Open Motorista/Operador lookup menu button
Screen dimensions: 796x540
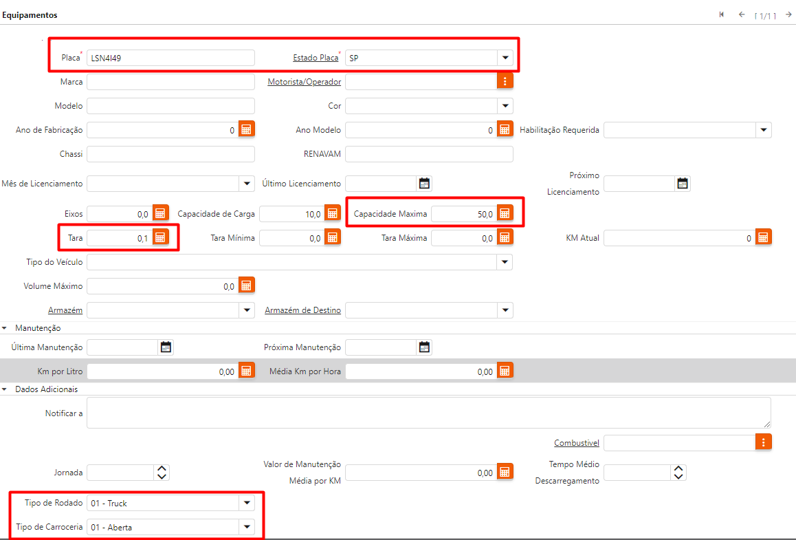[x=505, y=81]
